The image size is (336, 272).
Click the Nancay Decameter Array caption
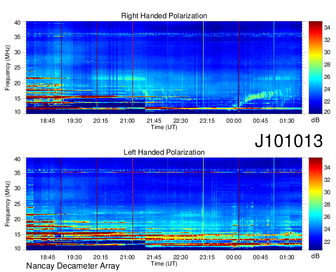tap(73, 266)
